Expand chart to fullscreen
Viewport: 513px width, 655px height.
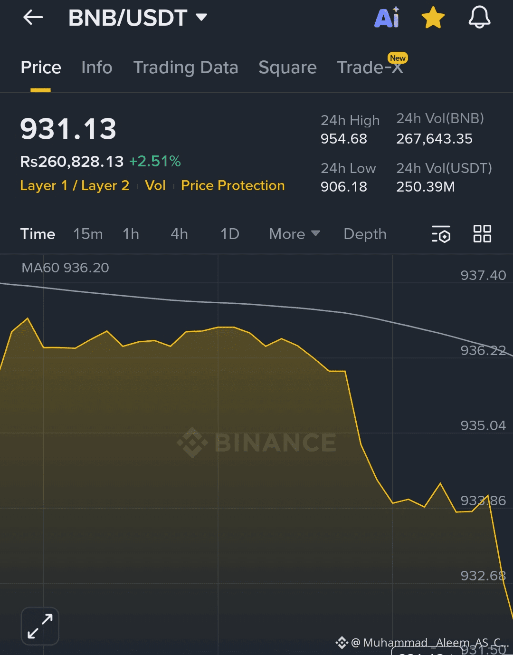pos(40,626)
